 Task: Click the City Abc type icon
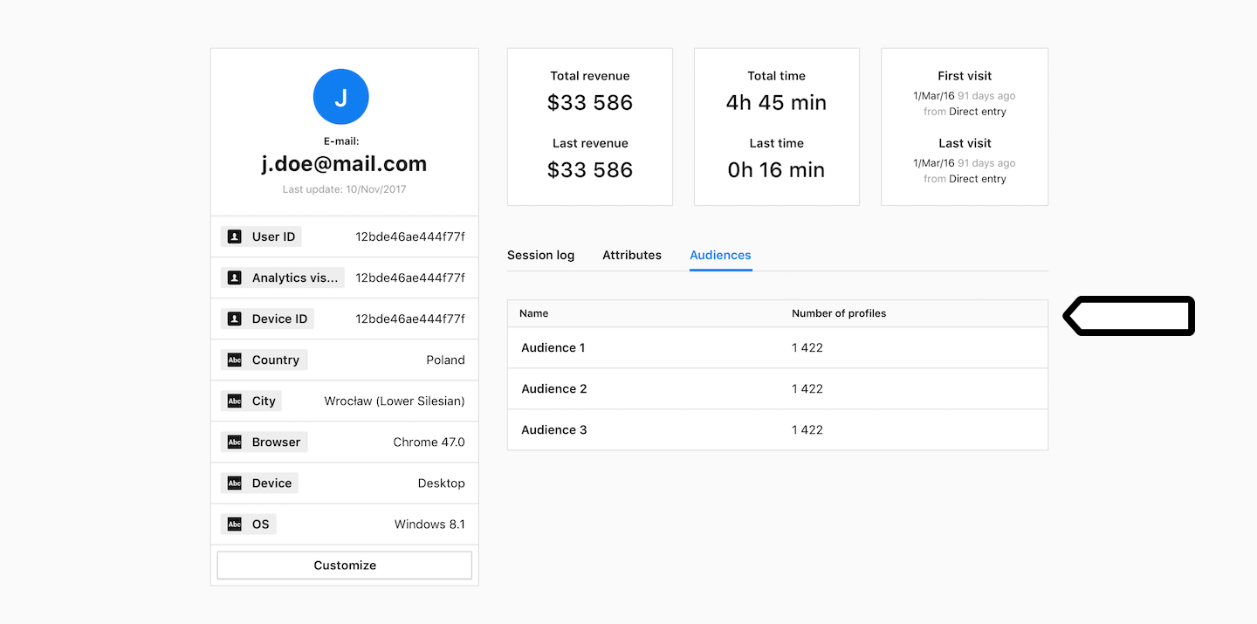[x=234, y=401]
